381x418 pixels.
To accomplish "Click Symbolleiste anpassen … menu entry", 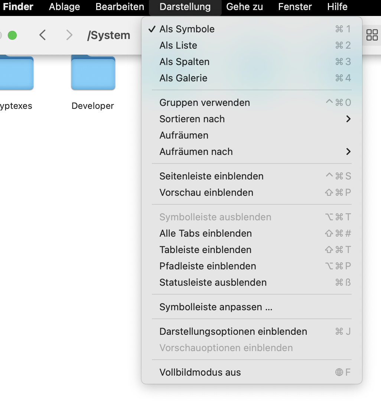I will (216, 307).
